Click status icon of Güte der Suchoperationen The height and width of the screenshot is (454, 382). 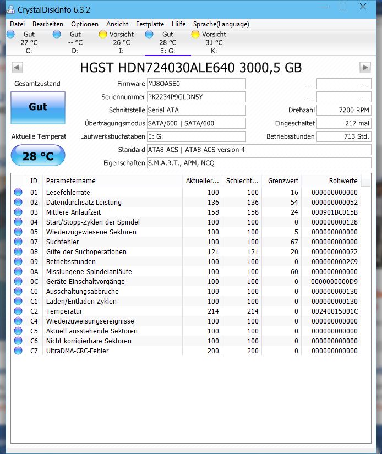(18, 251)
